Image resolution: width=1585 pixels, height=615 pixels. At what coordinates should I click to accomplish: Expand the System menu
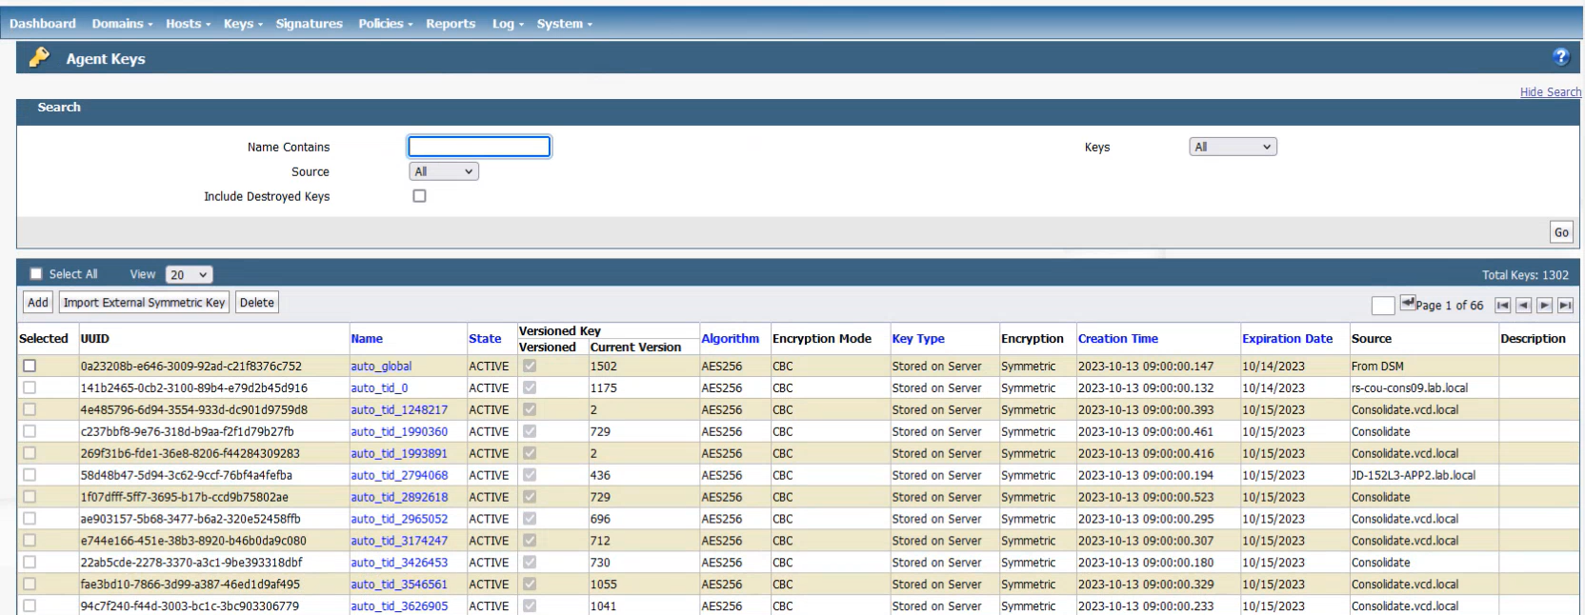pos(564,24)
